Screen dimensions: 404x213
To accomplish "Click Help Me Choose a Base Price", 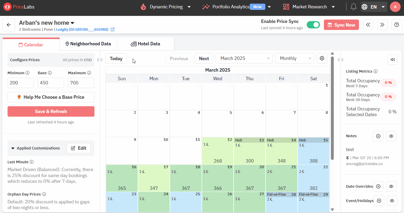I will [x=51, y=97].
